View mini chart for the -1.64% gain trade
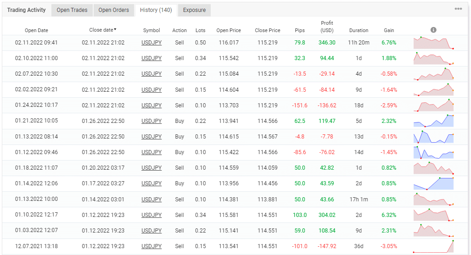The width and height of the screenshot is (471, 255). [x=433, y=90]
